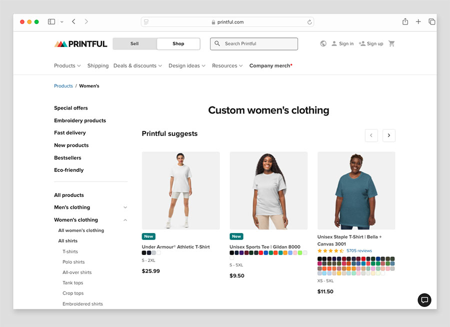This screenshot has width=450, height=327.
Task: Open the Shipping nav item
Action: point(98,65)
